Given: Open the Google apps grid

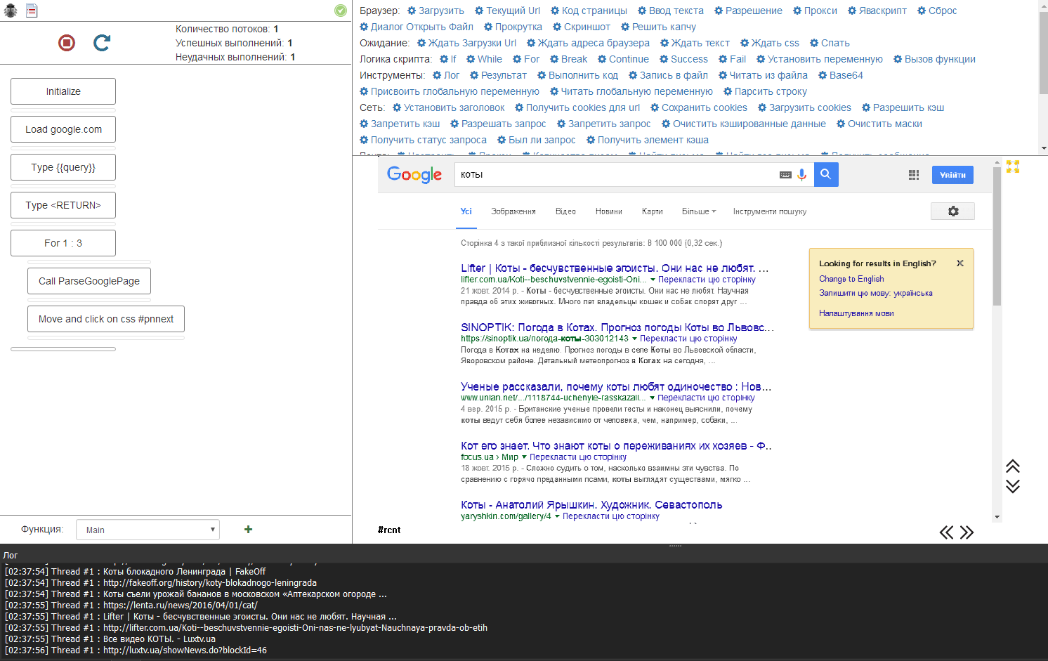Looking at the screenshot, I should pyautogui.click(x=913, y=175).
